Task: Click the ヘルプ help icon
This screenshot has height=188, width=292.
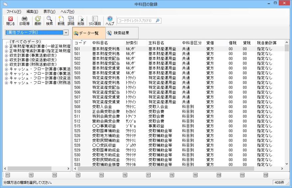Action: coord(110,21)
